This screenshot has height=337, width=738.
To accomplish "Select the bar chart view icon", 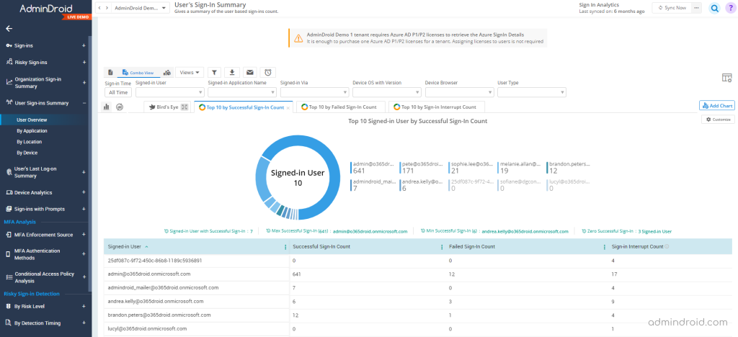I will coord(107,107).
